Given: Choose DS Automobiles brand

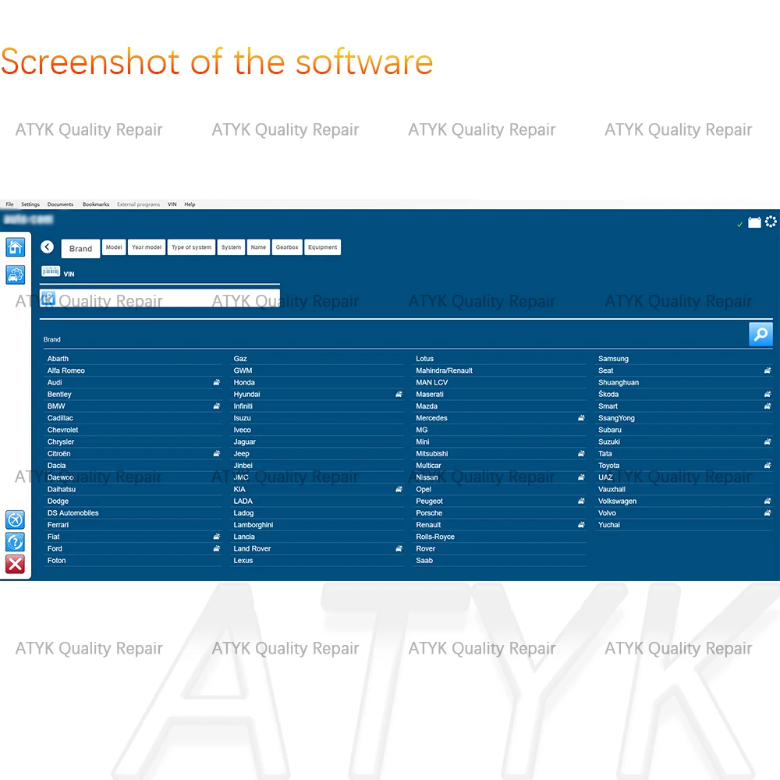Looking at the screenshot, I should click(x=133, y=513).
